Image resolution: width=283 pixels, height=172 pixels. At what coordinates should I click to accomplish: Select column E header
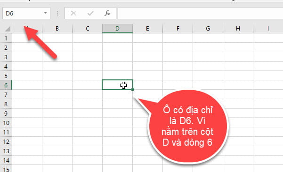147,29
